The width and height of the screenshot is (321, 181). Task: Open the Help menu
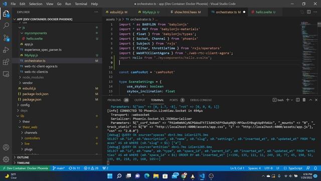point(94,4)
